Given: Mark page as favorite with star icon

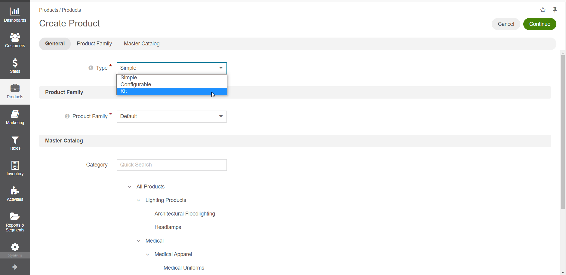Looking at the screenshot, I should click(543, 10).
